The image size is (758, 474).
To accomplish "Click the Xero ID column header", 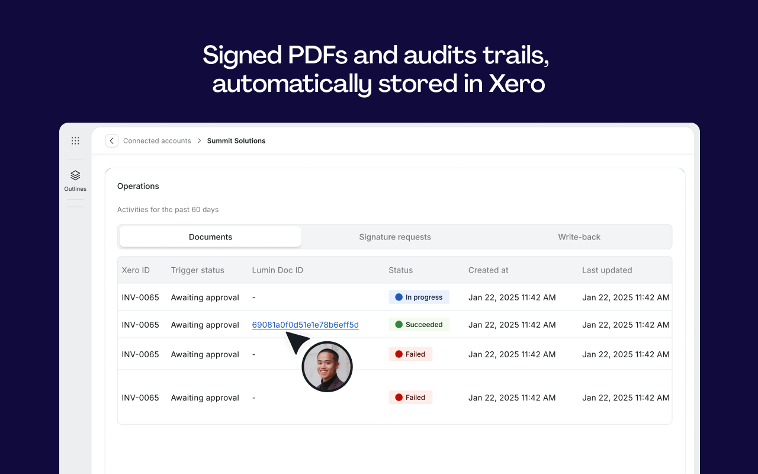I will click(136, 270).
